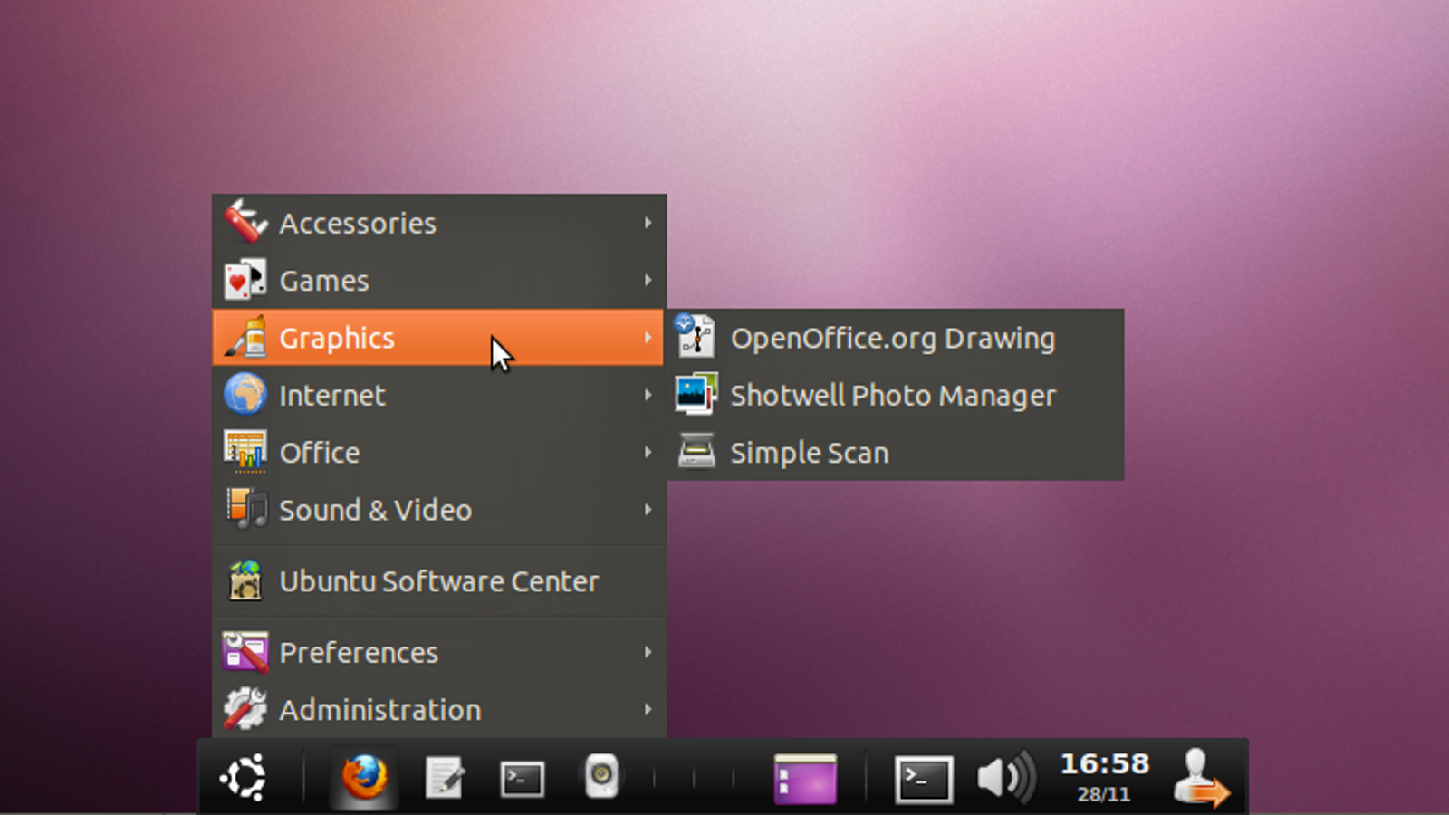Select the Ubuntu Software Center text entry
The height and width of the screenshot is (815, 1449).
click(x=439, y=580)
